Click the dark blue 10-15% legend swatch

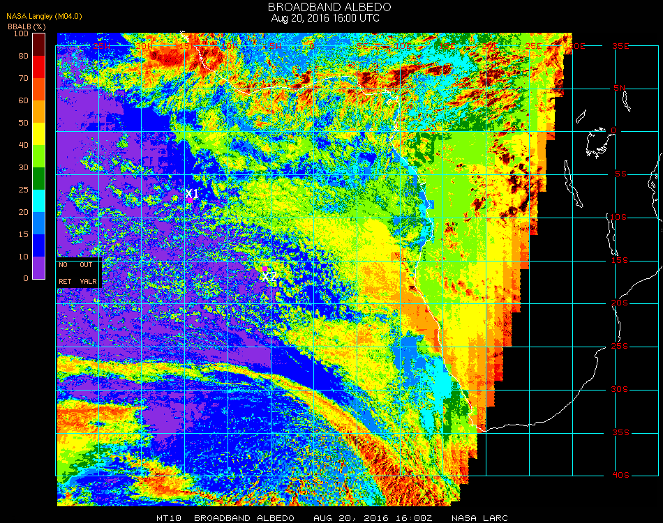click(38, 245)
